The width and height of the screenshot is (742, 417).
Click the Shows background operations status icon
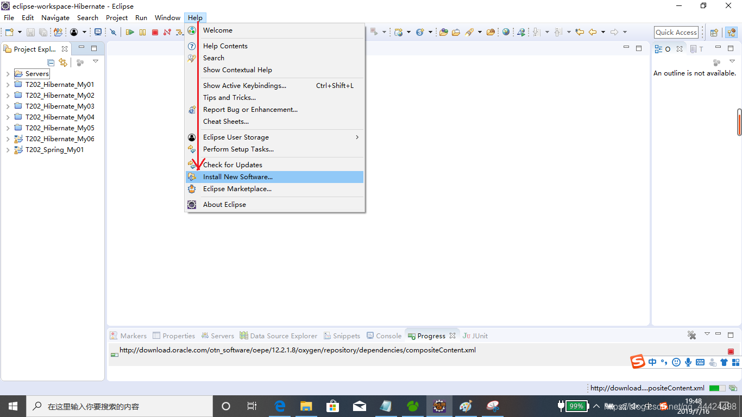tap(733, 388)
